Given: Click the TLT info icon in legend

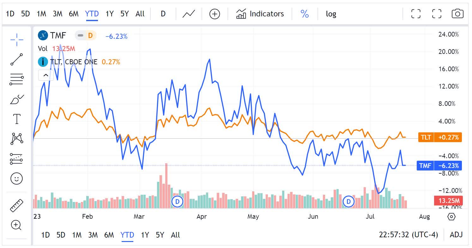Looking at the screenshot, I should point(43,62).
